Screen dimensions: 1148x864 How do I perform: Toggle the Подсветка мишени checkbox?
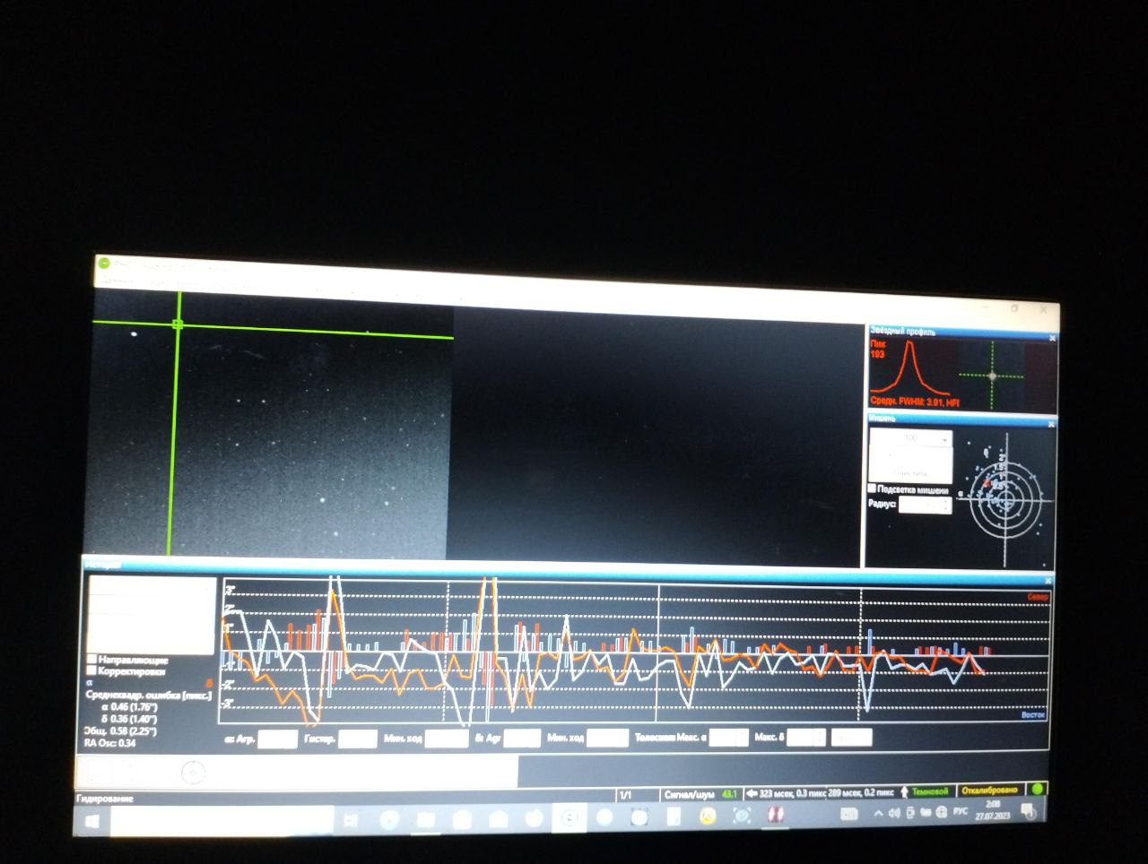(x=873, y=488)
